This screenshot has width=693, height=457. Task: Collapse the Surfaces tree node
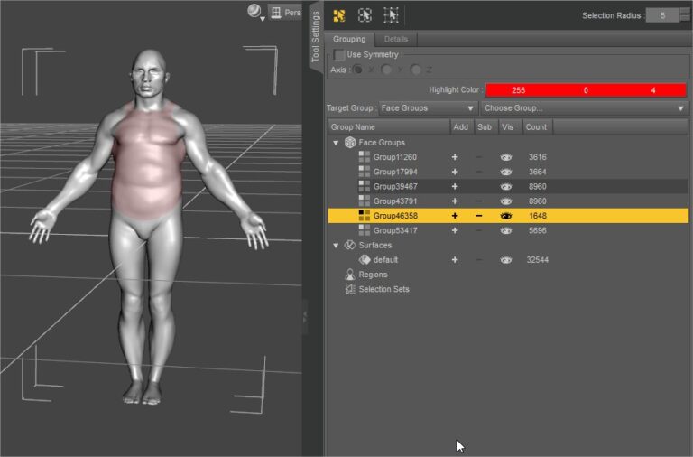336,245
